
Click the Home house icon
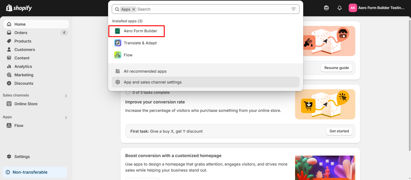point(9,24)
